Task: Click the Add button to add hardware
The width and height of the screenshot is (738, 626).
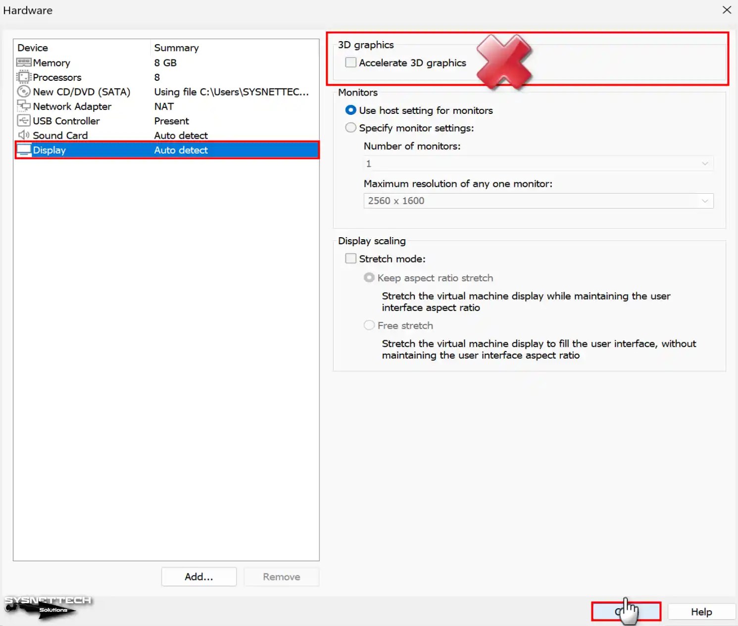Action: pos(198,576)
